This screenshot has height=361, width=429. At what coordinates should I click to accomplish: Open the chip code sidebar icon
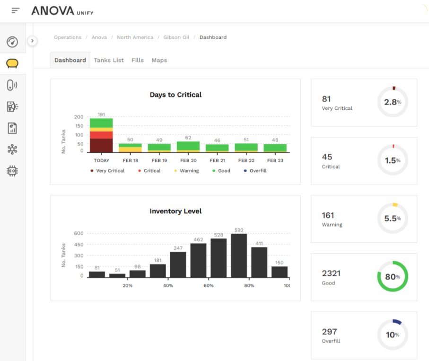coord(12,171)
